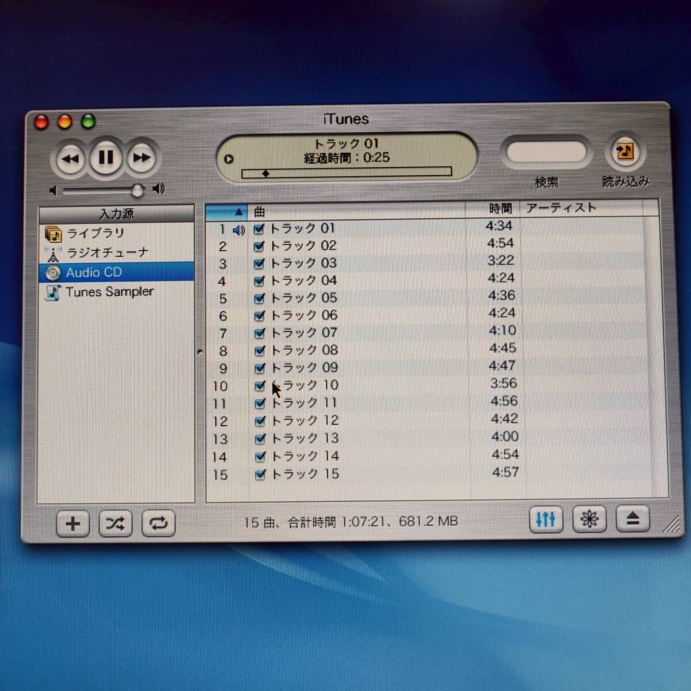The height and width of the screenshot is (691, 691).
Task: Uncheck the トラック 01 checkbox
Action: tap(259, 229)
